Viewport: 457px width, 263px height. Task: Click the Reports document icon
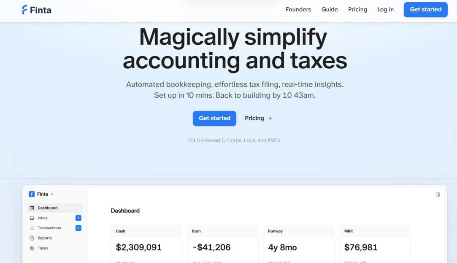(32, 238)
